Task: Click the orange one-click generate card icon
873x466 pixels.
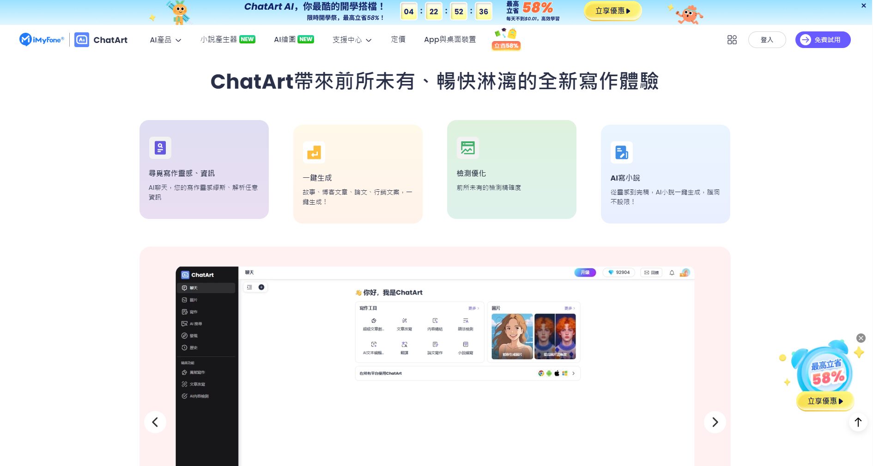Action: 314,152
